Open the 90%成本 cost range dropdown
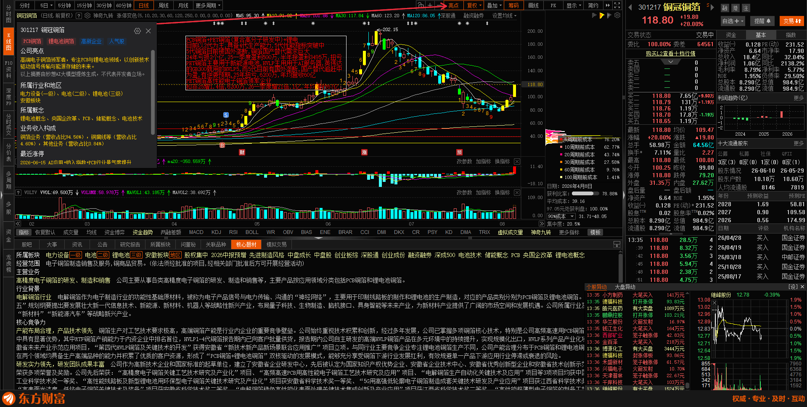The height and width of the screenshot is (407, 807). click(561, 216)
